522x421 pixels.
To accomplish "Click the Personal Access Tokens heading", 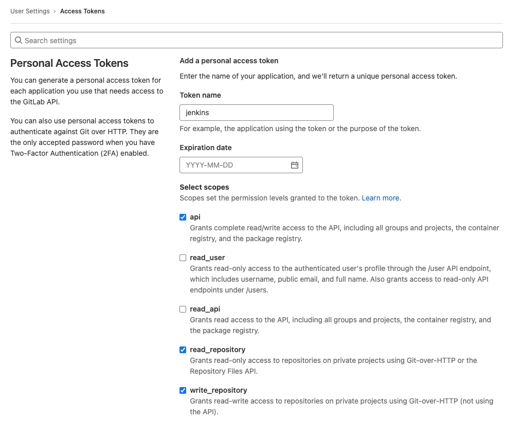I will (69, 63).
